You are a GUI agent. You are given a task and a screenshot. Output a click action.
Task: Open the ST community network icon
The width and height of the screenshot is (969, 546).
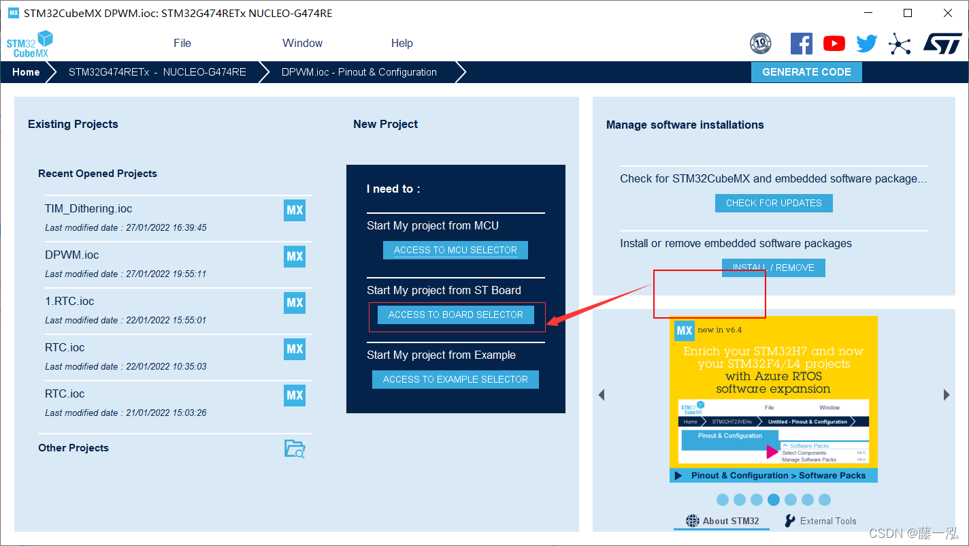point(900,44)
